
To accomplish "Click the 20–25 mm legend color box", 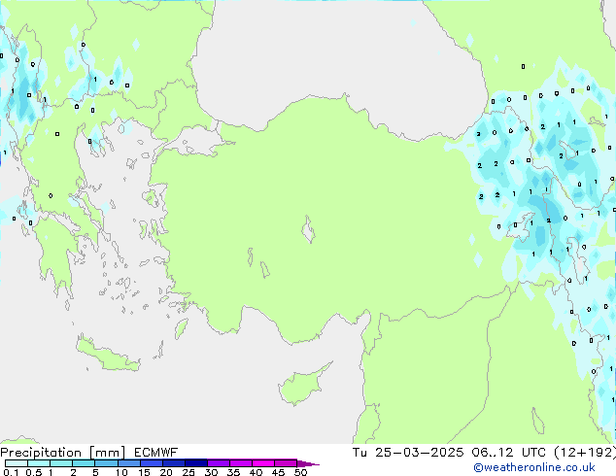I will 173,463.
